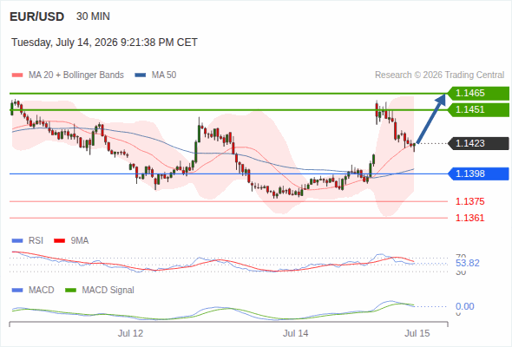Click the black 1.1423 current price tag
Screen dimensions: 512x347
click(478, 143)
